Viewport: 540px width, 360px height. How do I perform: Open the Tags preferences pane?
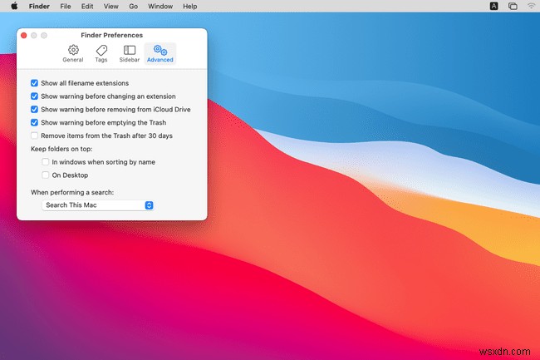101,51
